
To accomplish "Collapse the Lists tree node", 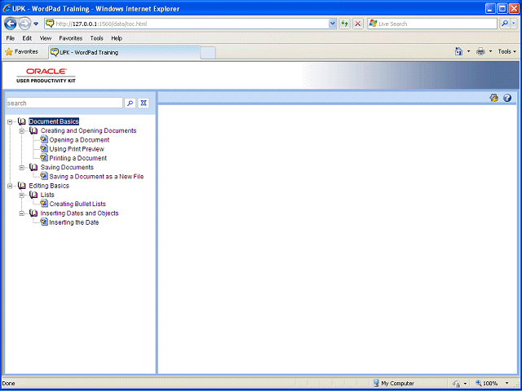I will pyautogui.click(x=22, y=195).
